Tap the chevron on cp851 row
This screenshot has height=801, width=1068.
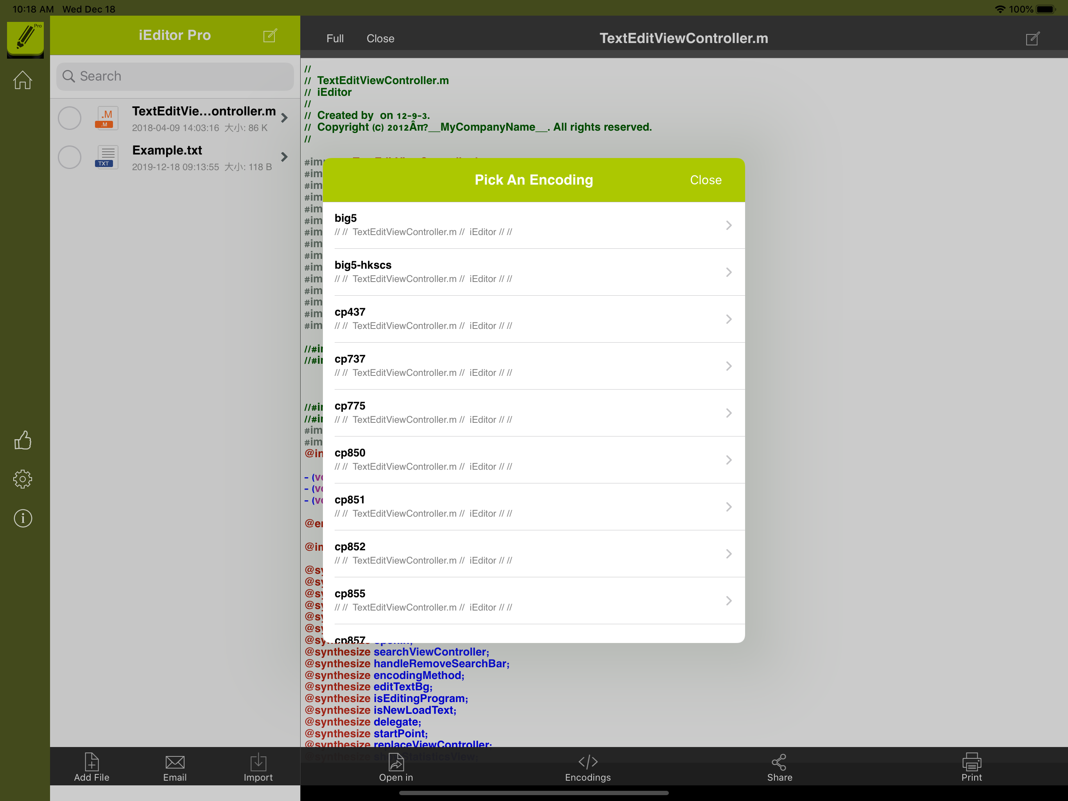click(x=729, y=506)
